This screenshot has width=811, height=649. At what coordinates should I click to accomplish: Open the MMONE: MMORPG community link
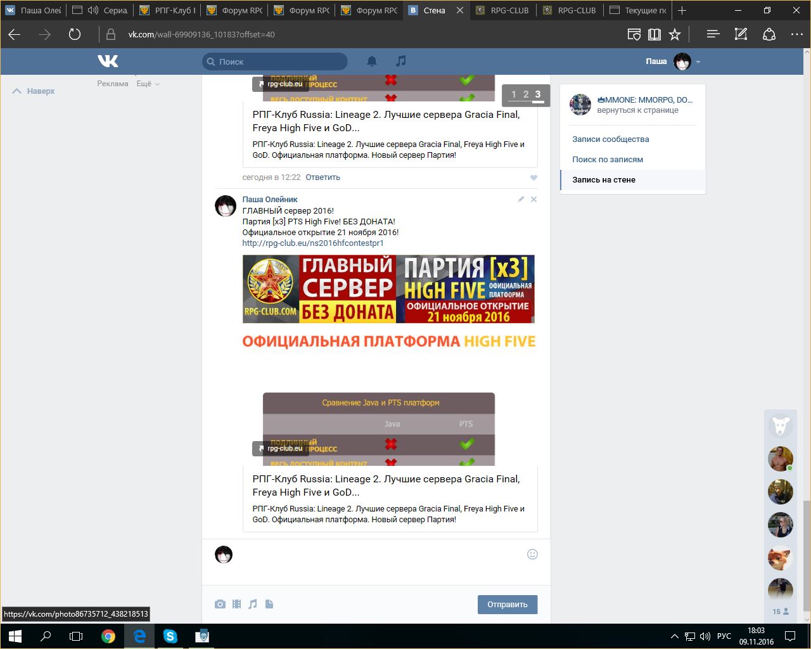tap(645, 100)
